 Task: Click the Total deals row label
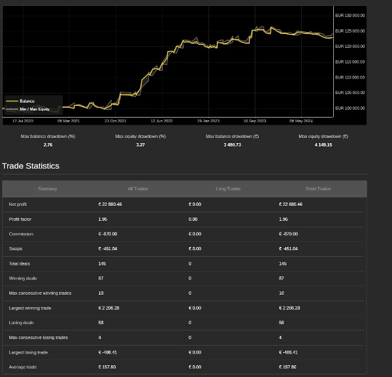point(19,264)
